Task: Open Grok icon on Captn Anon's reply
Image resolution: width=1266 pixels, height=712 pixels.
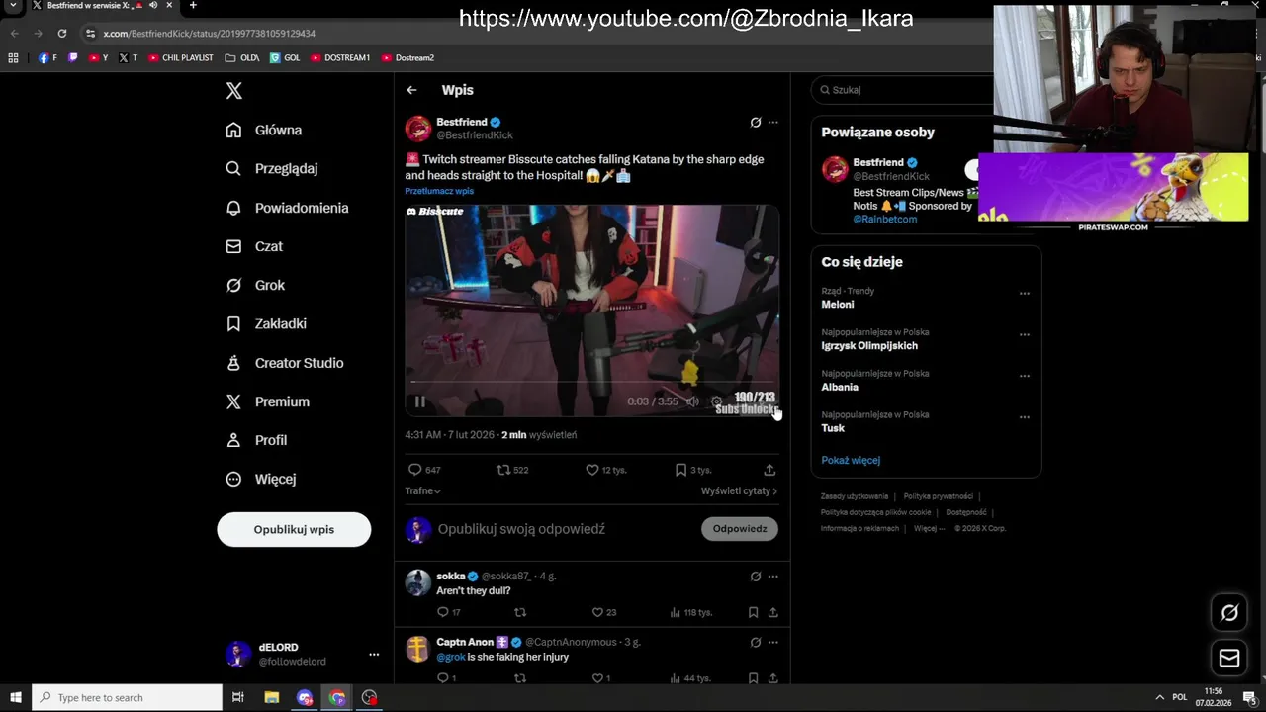Action: click(756, 643)
